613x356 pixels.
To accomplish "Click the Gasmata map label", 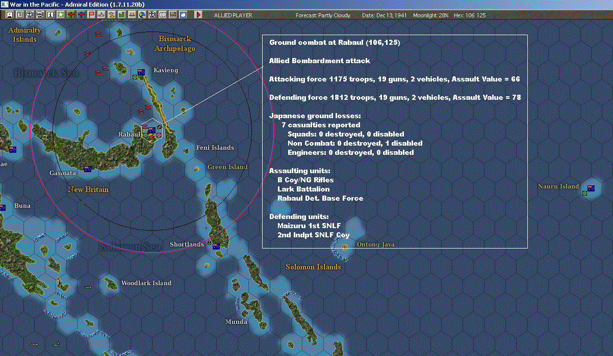I will pyautogui.click(x=63, y=173).
